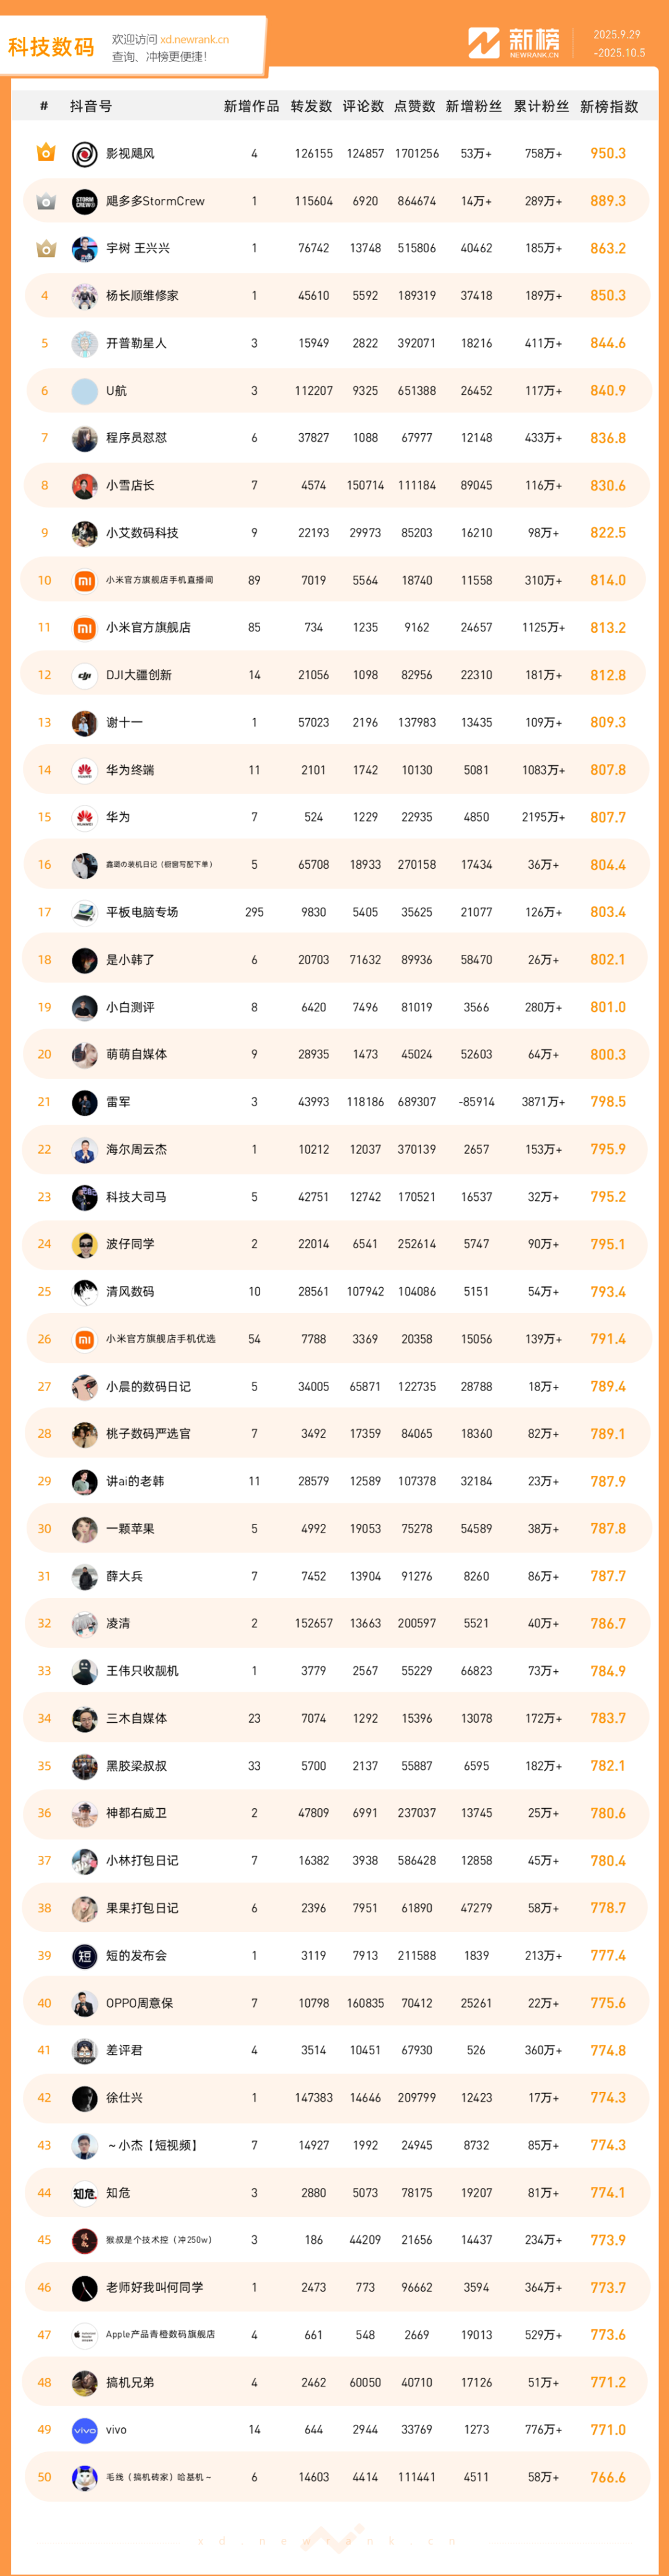The width and height of the screenshot is (669, 2576).
Task: Open the xd.newrank.cn link in header
Action: [x=194, y=40]
